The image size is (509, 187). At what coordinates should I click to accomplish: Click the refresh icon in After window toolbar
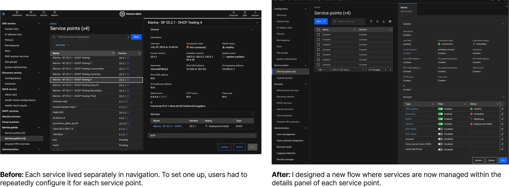[x=377, y=21]
